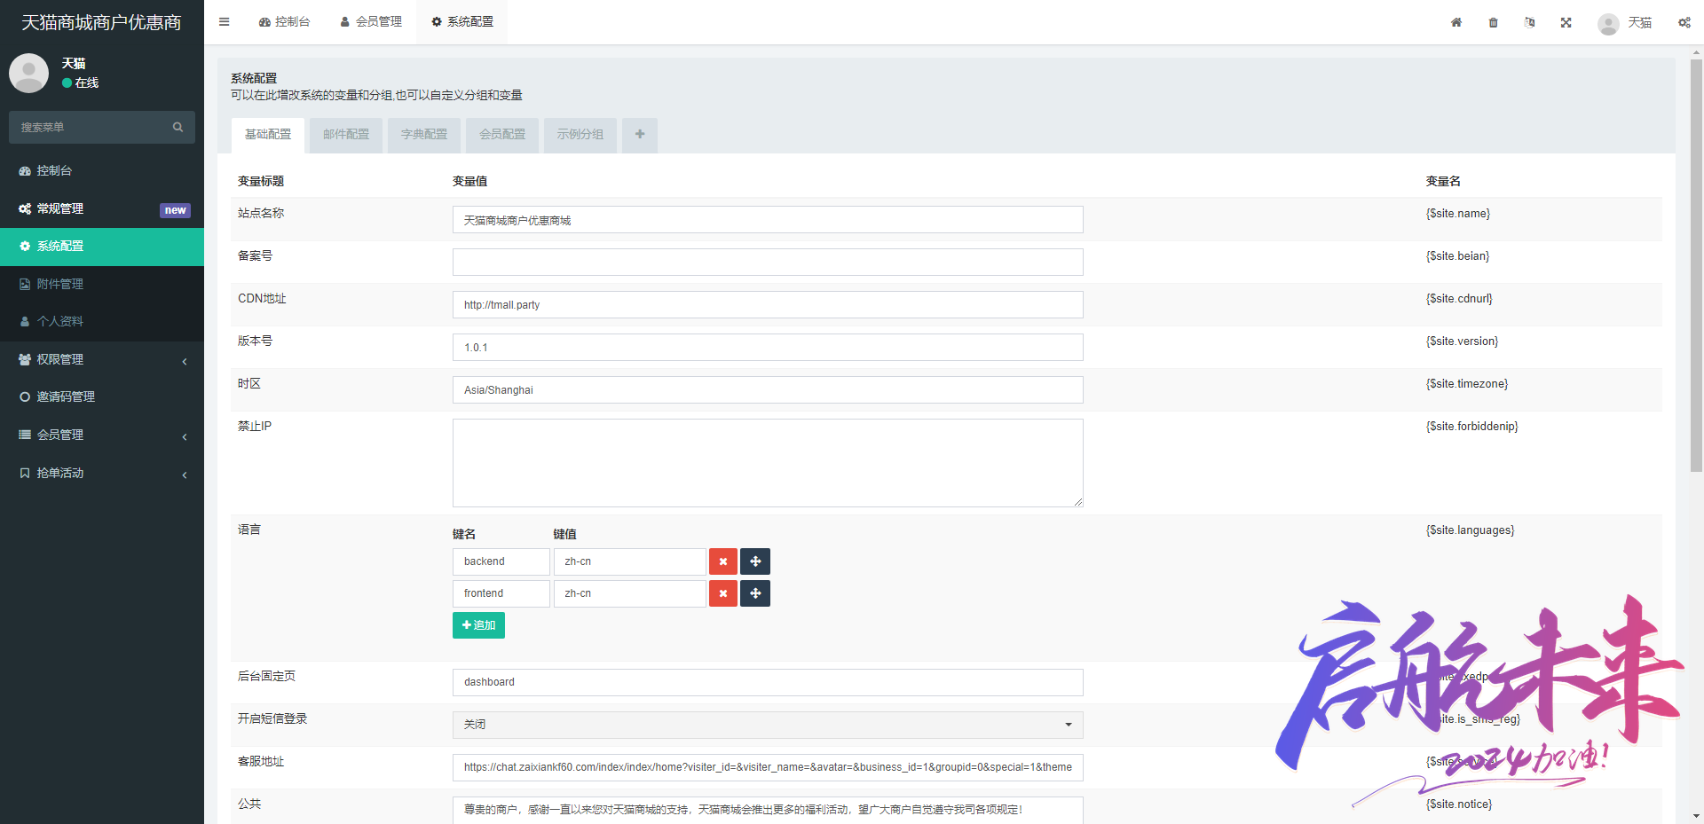Click the zh-cn value field for frontend

tap(630, 593)
